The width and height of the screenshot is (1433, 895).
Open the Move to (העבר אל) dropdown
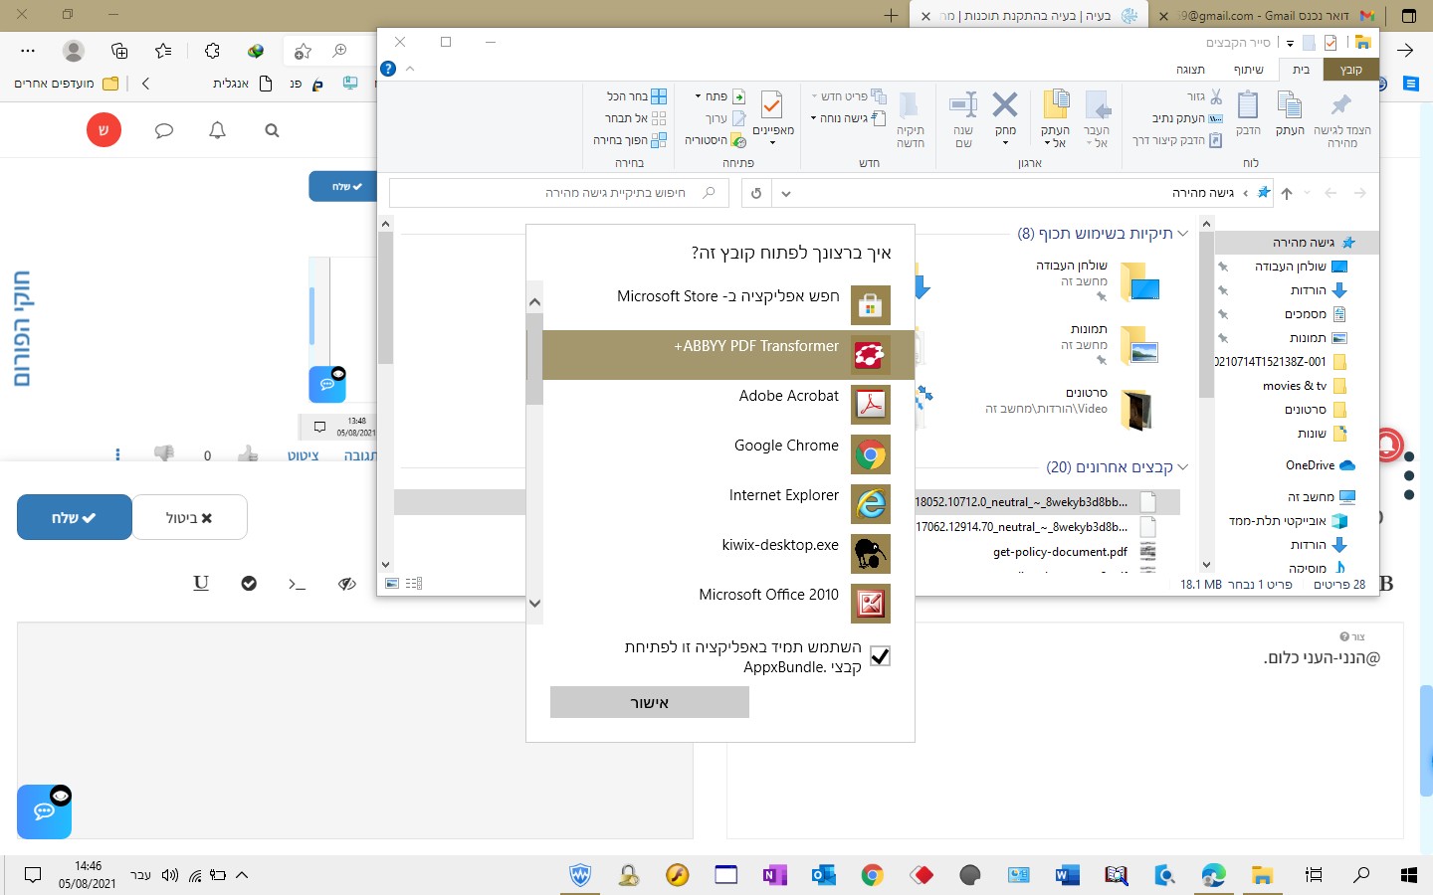[x=1097, y=118]
